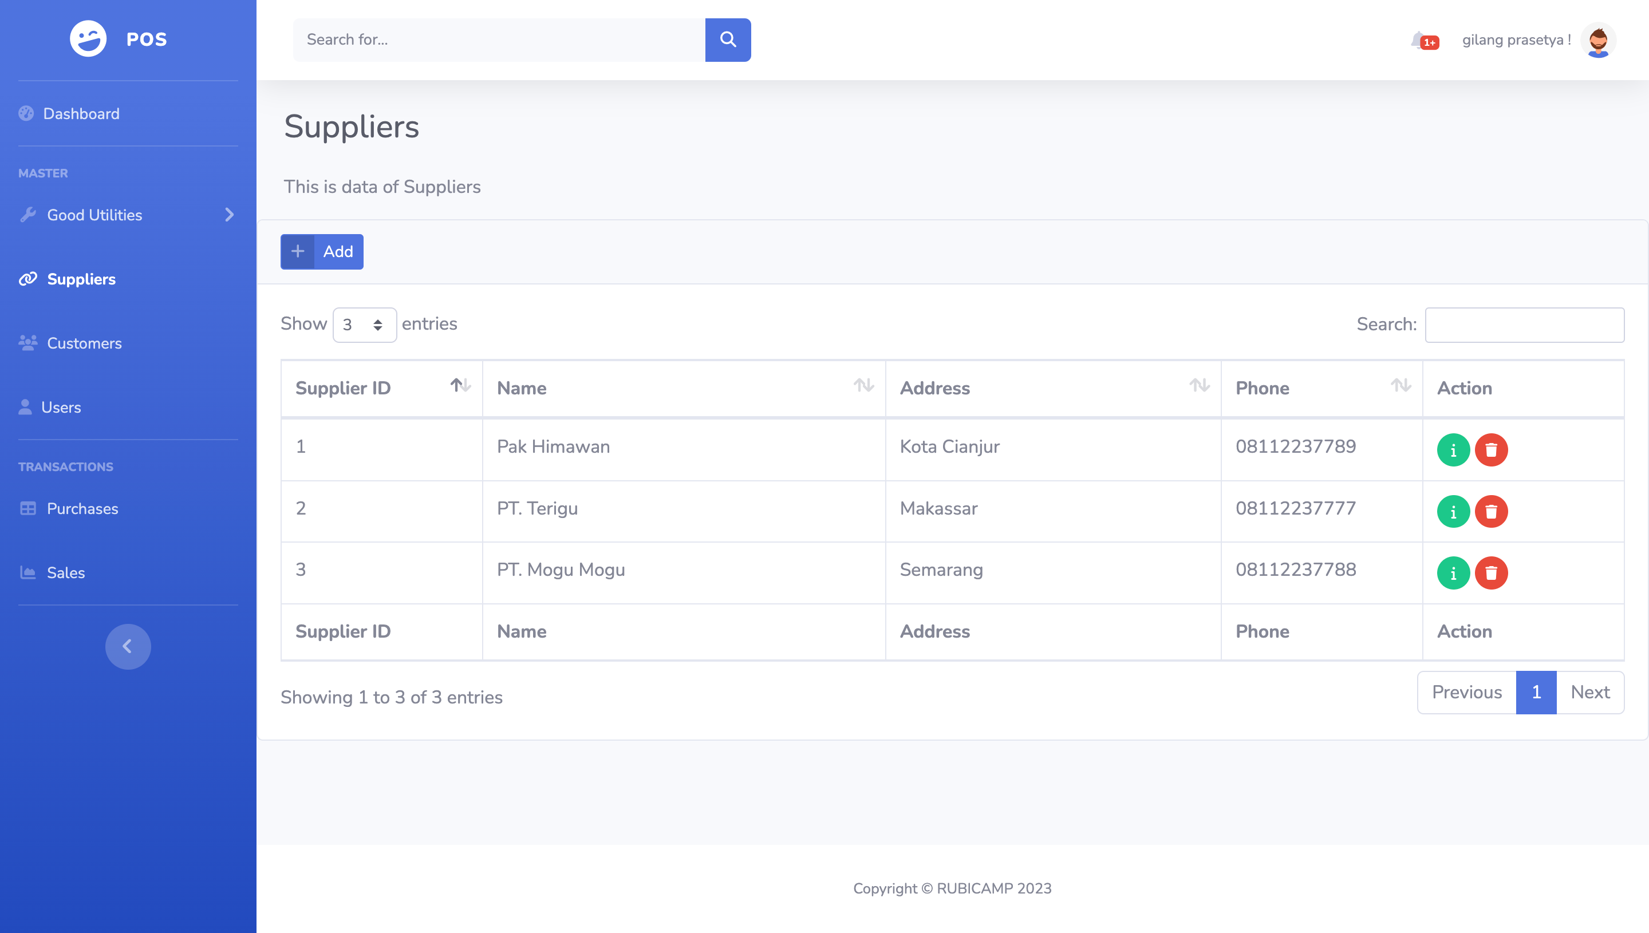
Task: Collapse the sidebar with the chevron button
Action: [x=128, y=646]
